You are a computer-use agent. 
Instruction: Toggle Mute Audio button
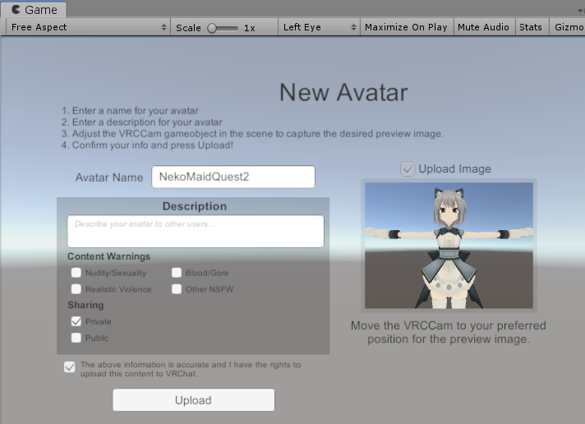point(483,27)
